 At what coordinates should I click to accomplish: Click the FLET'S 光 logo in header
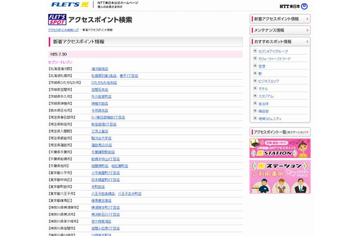[x=70, y=4]
